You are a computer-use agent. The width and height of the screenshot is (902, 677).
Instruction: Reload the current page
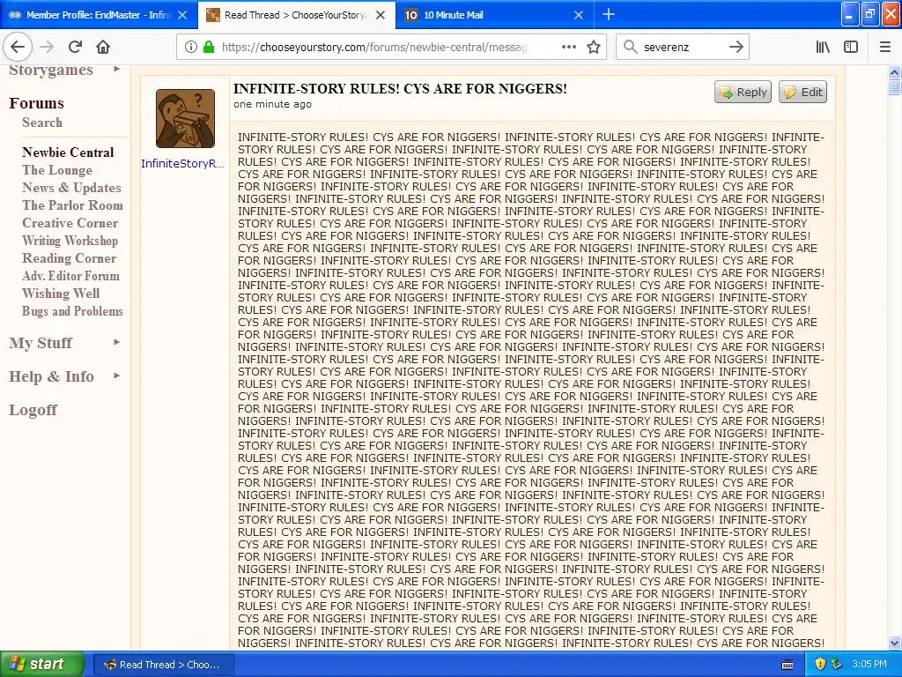click(x=75, y=47)
